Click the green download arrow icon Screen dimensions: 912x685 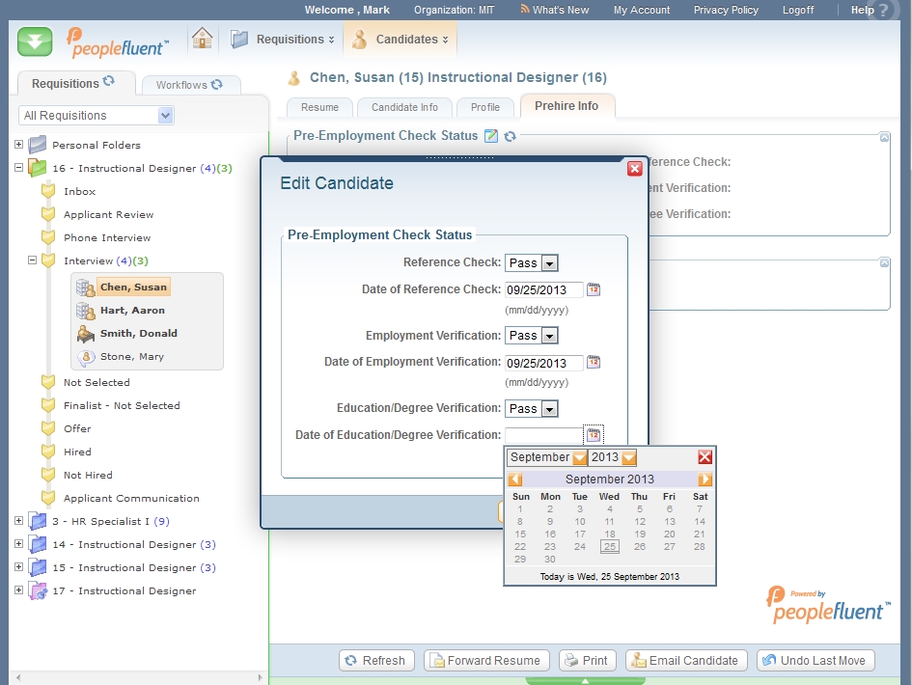point(35,41)
